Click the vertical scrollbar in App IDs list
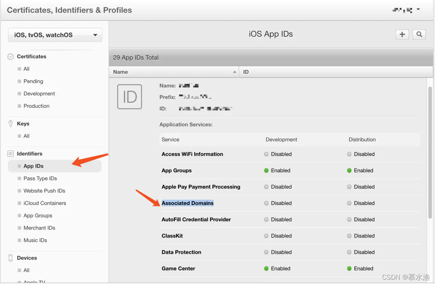Screen dimensions: 435x284 point(430,152)
